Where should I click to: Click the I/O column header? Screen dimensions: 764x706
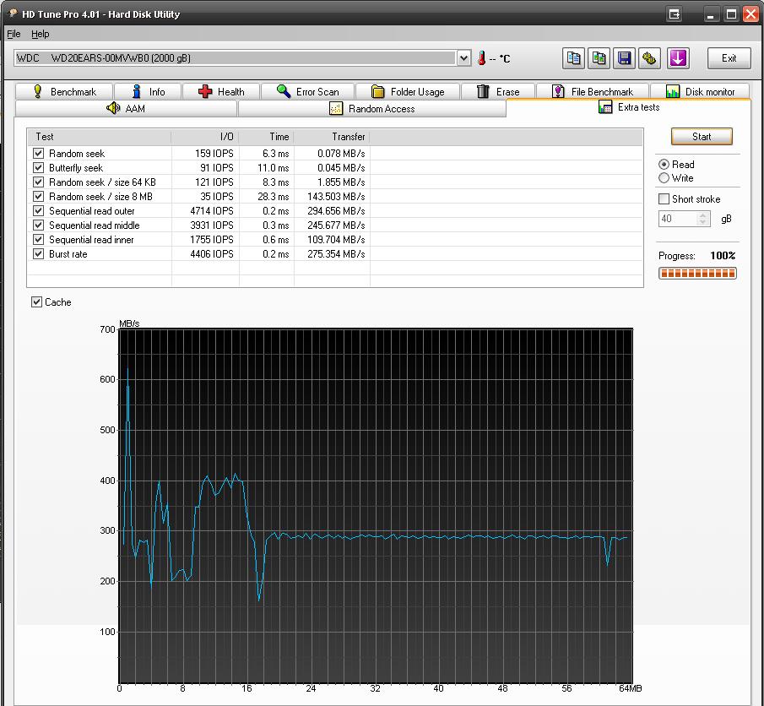pos(205,137)
